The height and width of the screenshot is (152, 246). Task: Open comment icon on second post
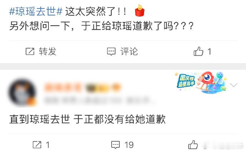click(116, 145)
